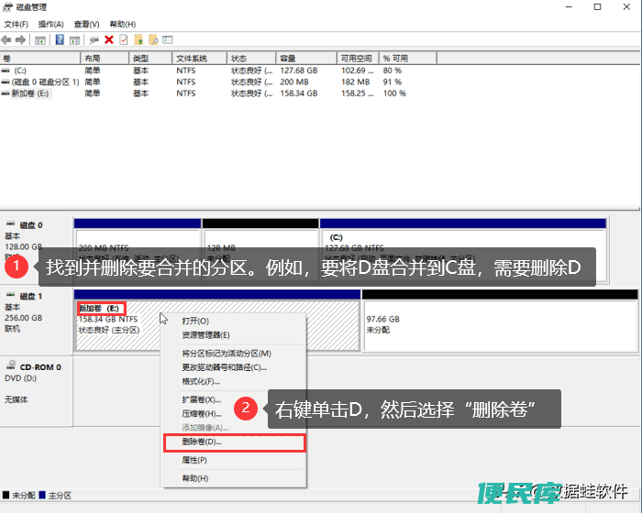Viewport: 642px width, 513px height.
Task: Toggle show/hide action pane icon
Action: 74,40
